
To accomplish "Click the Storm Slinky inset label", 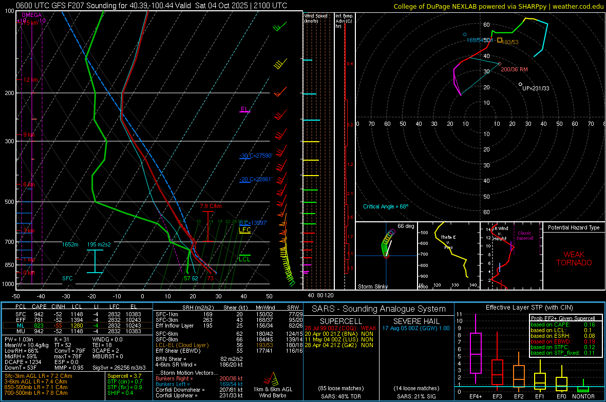I will click(x=372, y=286).
